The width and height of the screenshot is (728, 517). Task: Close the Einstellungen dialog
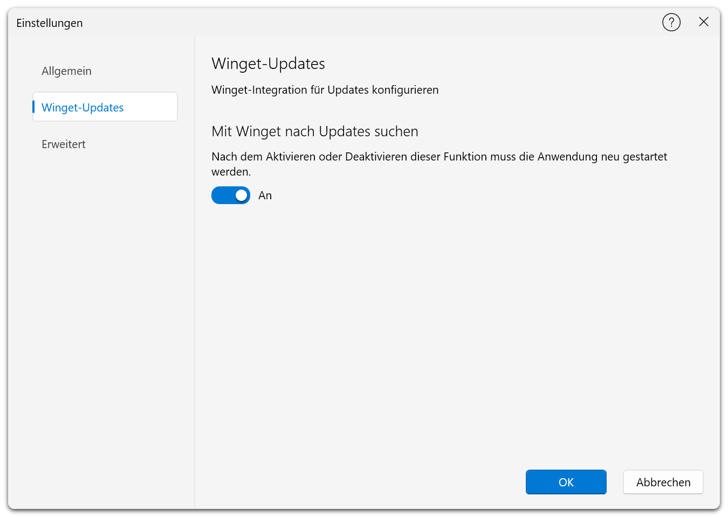pyautogui.click(x=704, y=22)
